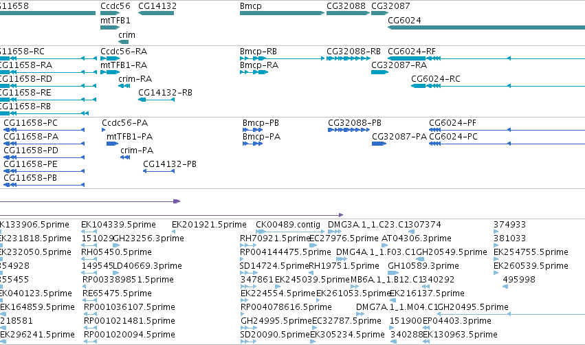585x345 pixels.
Task: Select EST EK254755.5prime
Action: click(531, 252)
